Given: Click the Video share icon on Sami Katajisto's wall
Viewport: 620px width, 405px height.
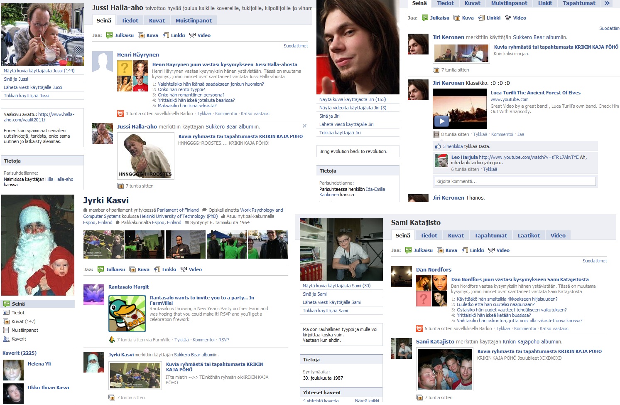Looking at the screenshot, I should (491, 250).
